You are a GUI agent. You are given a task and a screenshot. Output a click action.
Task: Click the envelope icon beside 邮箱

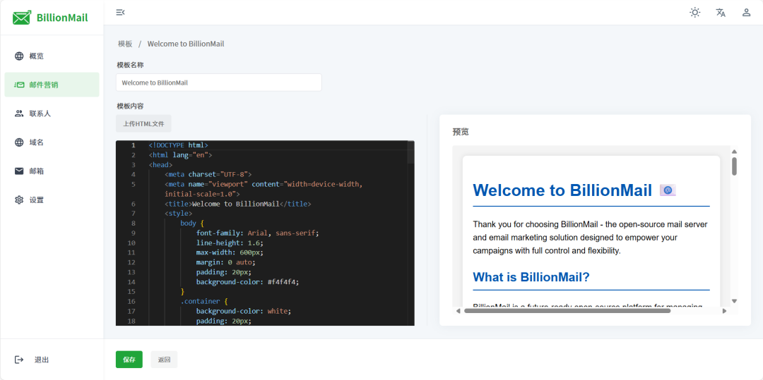coord(19,171)
